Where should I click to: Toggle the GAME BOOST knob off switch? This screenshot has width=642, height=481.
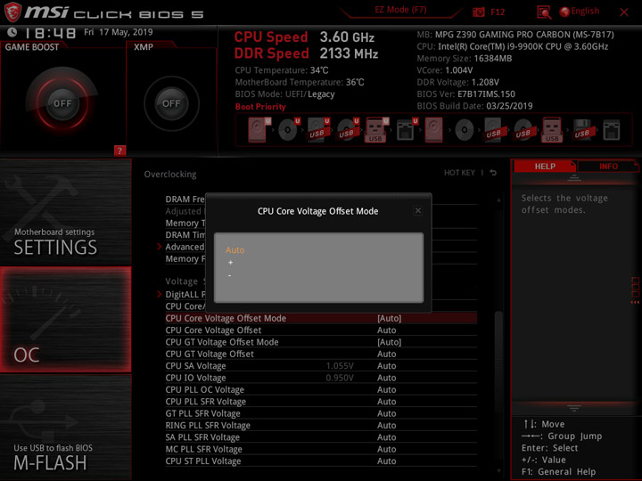point(62,103)
